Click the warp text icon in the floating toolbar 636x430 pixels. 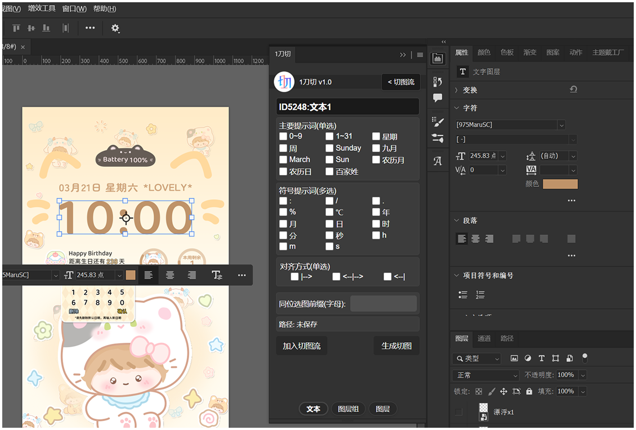pyautogui.click(x=217, y=275)
